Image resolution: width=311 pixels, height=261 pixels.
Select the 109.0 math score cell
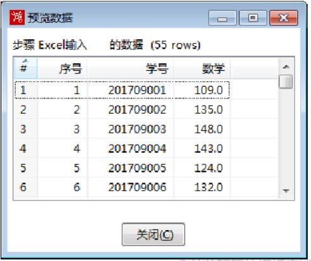202,90
